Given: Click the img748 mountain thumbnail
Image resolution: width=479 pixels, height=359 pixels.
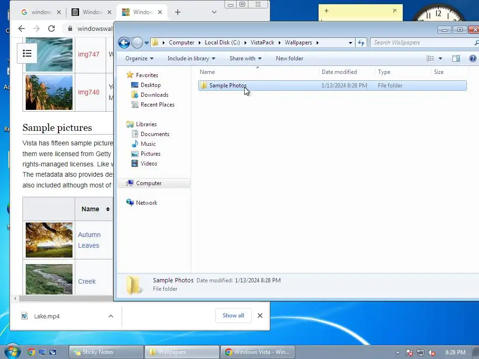Looking at the screenshot, I should (49, 92).
